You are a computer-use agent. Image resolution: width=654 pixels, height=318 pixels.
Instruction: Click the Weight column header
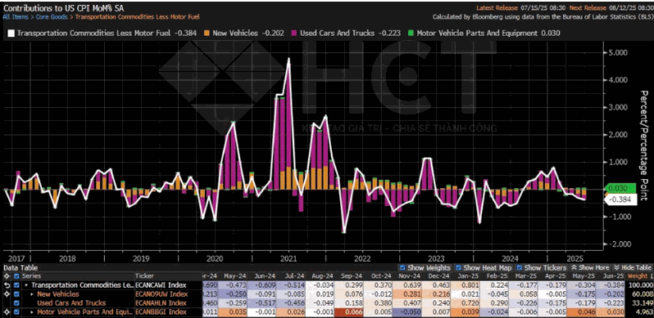[637, 276]
